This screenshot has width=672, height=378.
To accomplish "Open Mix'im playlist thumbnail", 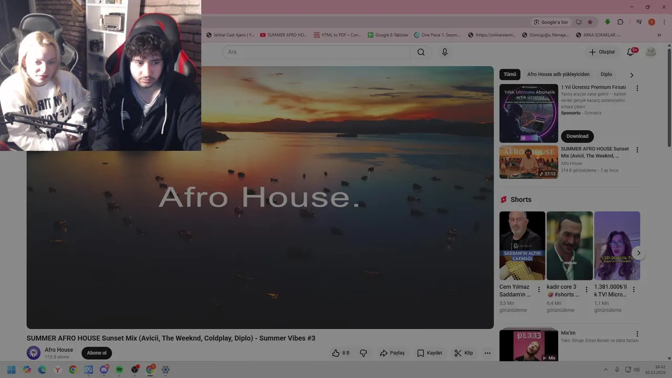I will tap(529, 345).
